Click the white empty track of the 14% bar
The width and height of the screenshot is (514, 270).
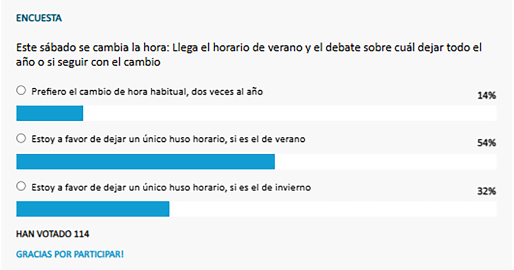pos(290,113)
